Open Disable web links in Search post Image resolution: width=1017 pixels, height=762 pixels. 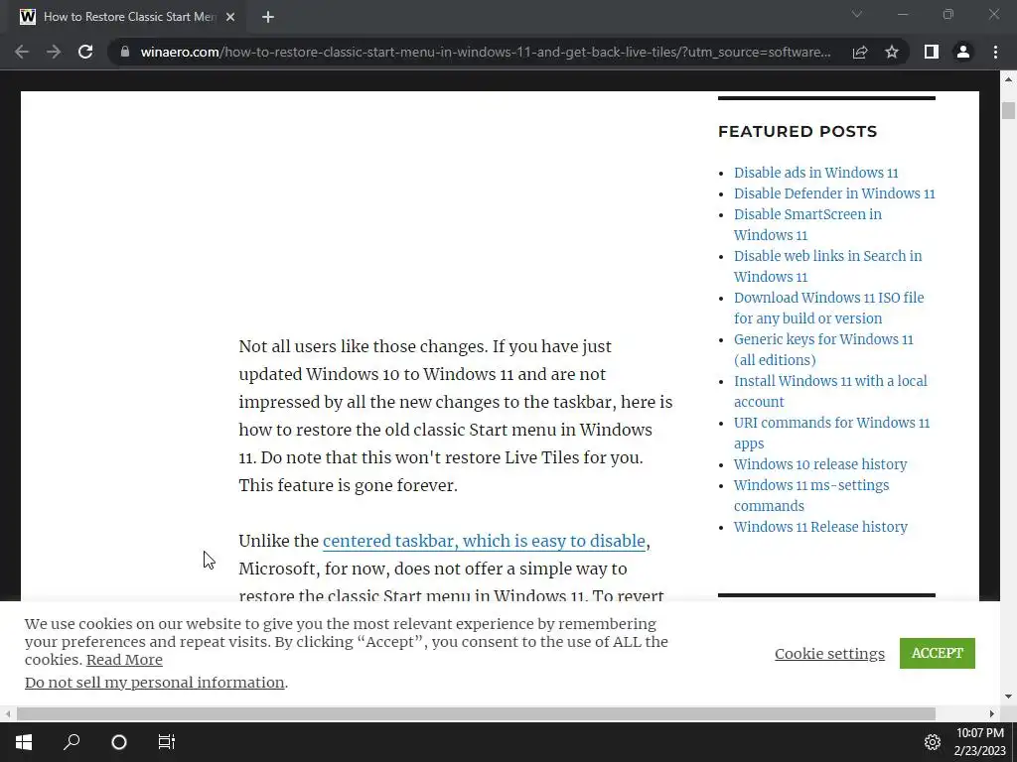tap(827, 266)
